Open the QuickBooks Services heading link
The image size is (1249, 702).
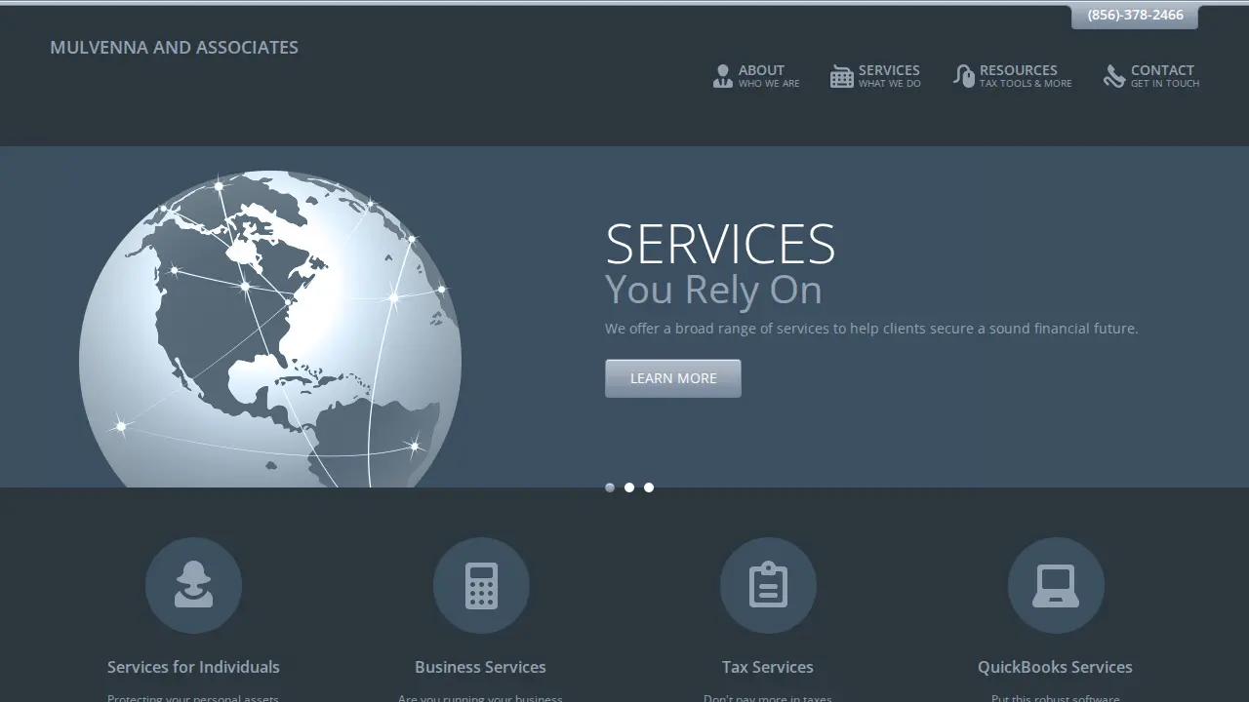pos(1055,667)
